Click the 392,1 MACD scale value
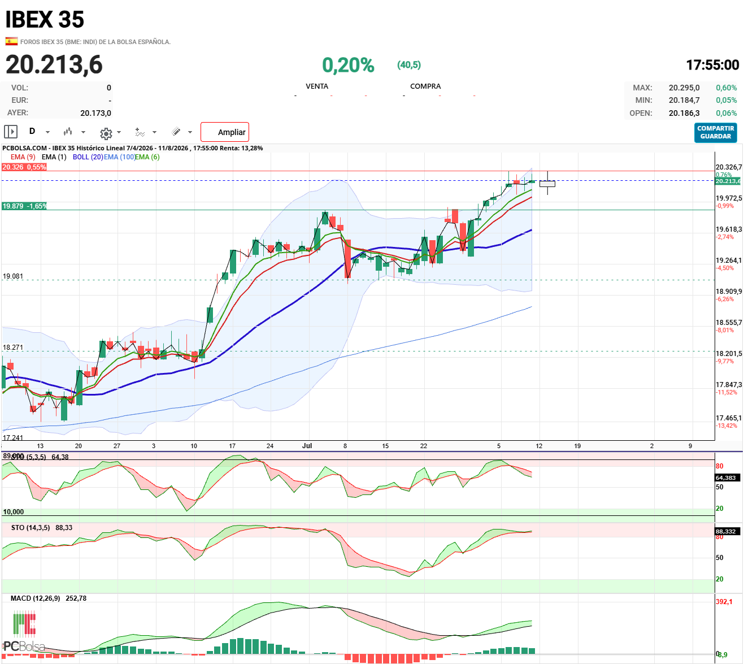744x664 pixels. point(724,602)
